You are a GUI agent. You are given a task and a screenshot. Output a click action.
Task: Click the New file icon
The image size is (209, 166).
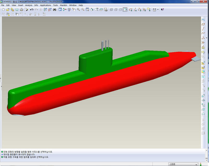[x=3, y=10]
